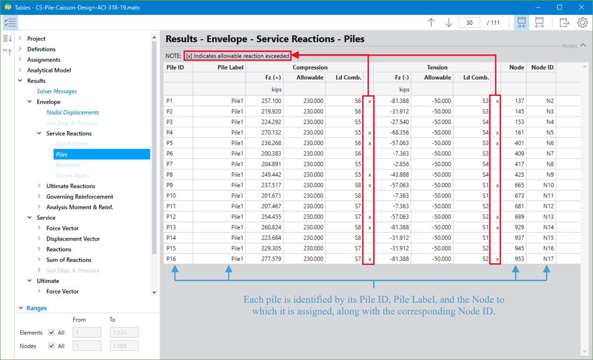Viewport: 593px width, 360px height.
Task: Navigate to the next table with down arrow
Action: pos(448,22)
